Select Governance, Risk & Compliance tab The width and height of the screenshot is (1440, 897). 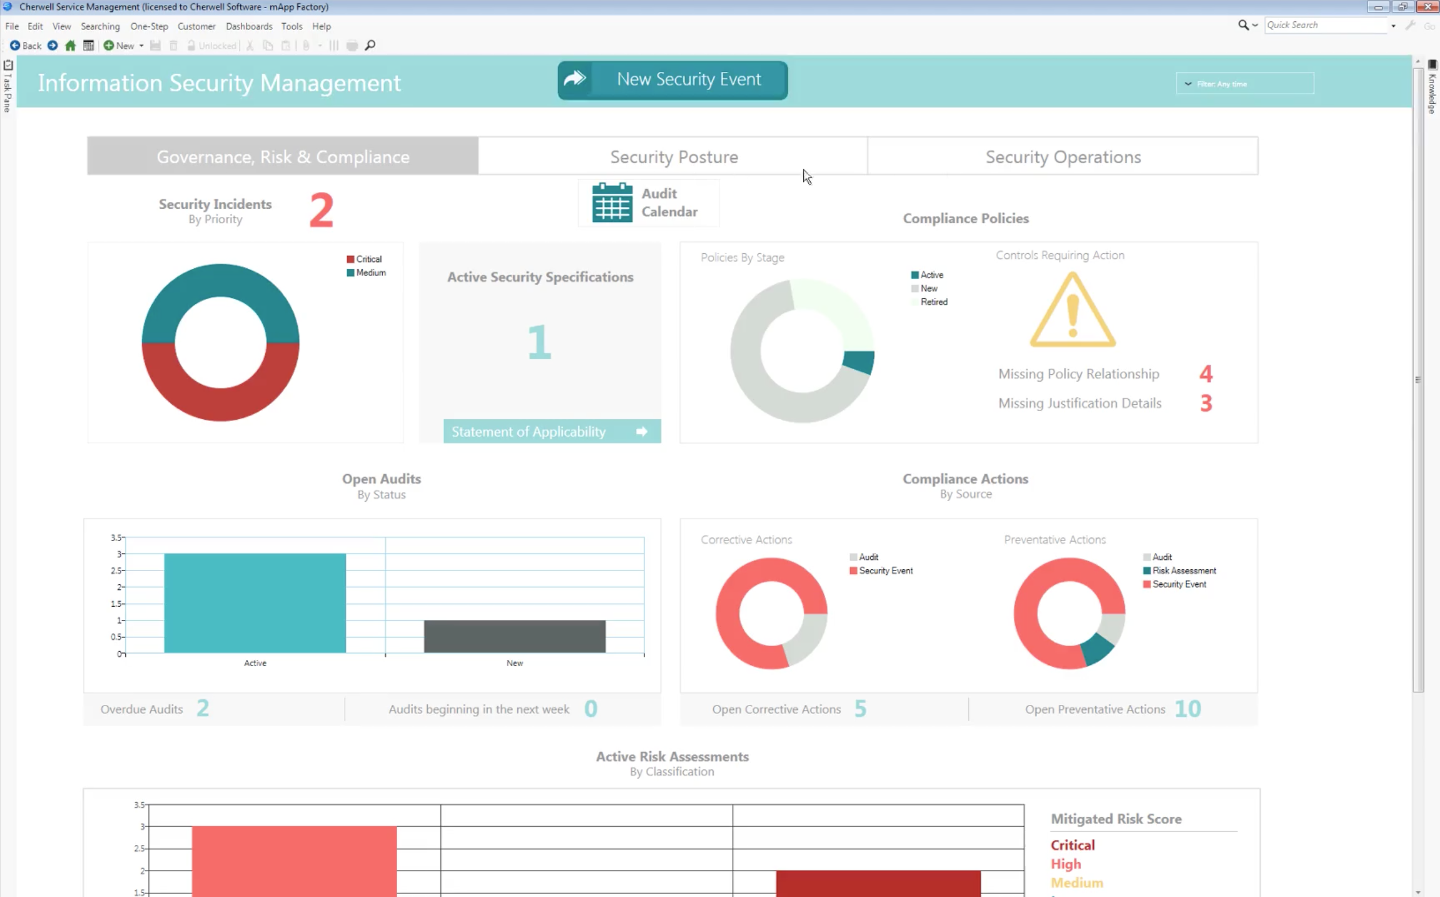click(283, 156)
